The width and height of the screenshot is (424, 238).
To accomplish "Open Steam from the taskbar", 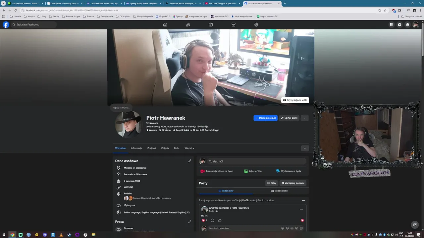I will 69,235.
